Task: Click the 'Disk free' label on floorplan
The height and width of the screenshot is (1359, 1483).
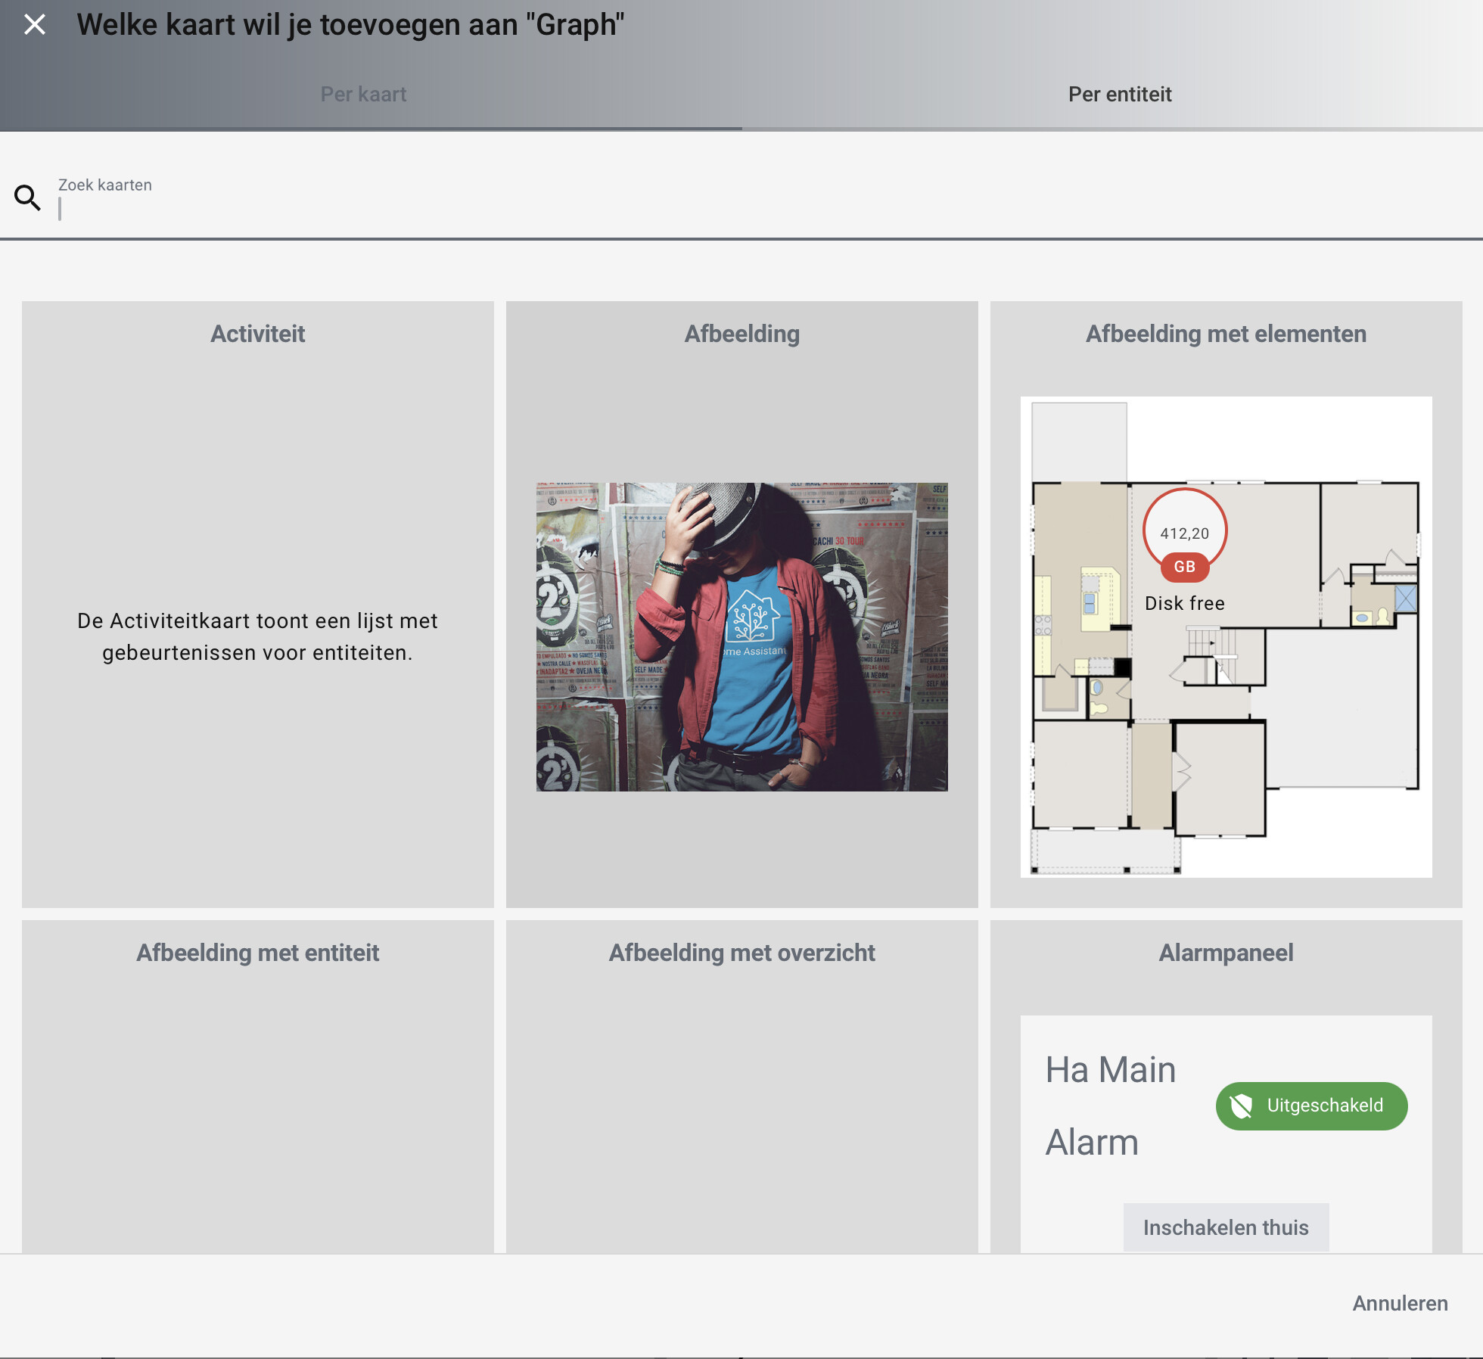Action: pyautogui.click(x=1184, y=603)
